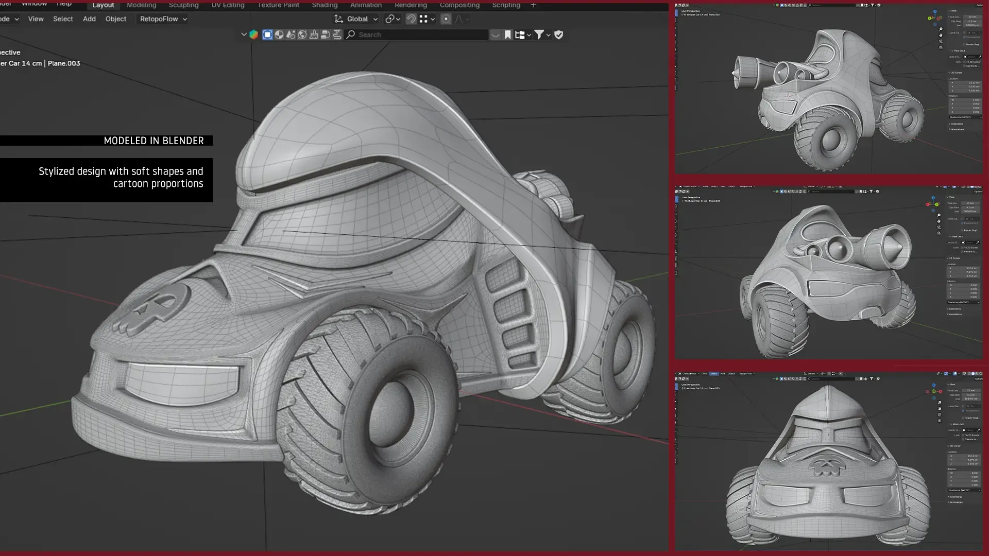Open the folder-tree display mode dropdown
989x556 pixels.
(x=522, y=34)
